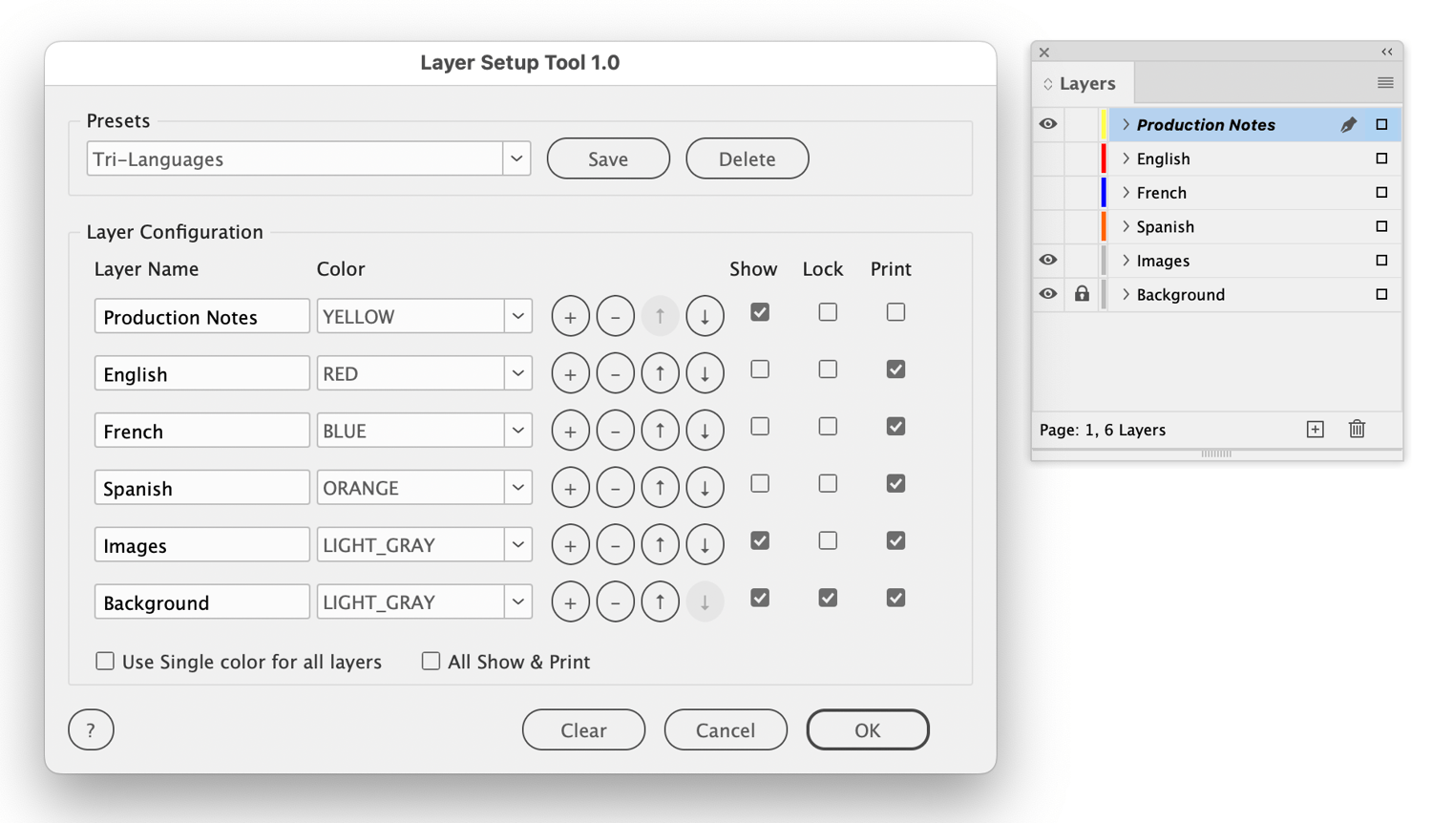The width and height of the screenshot is (1432, 823).
Task: Click the create new layer icon
Action: tap(1315, 430)
